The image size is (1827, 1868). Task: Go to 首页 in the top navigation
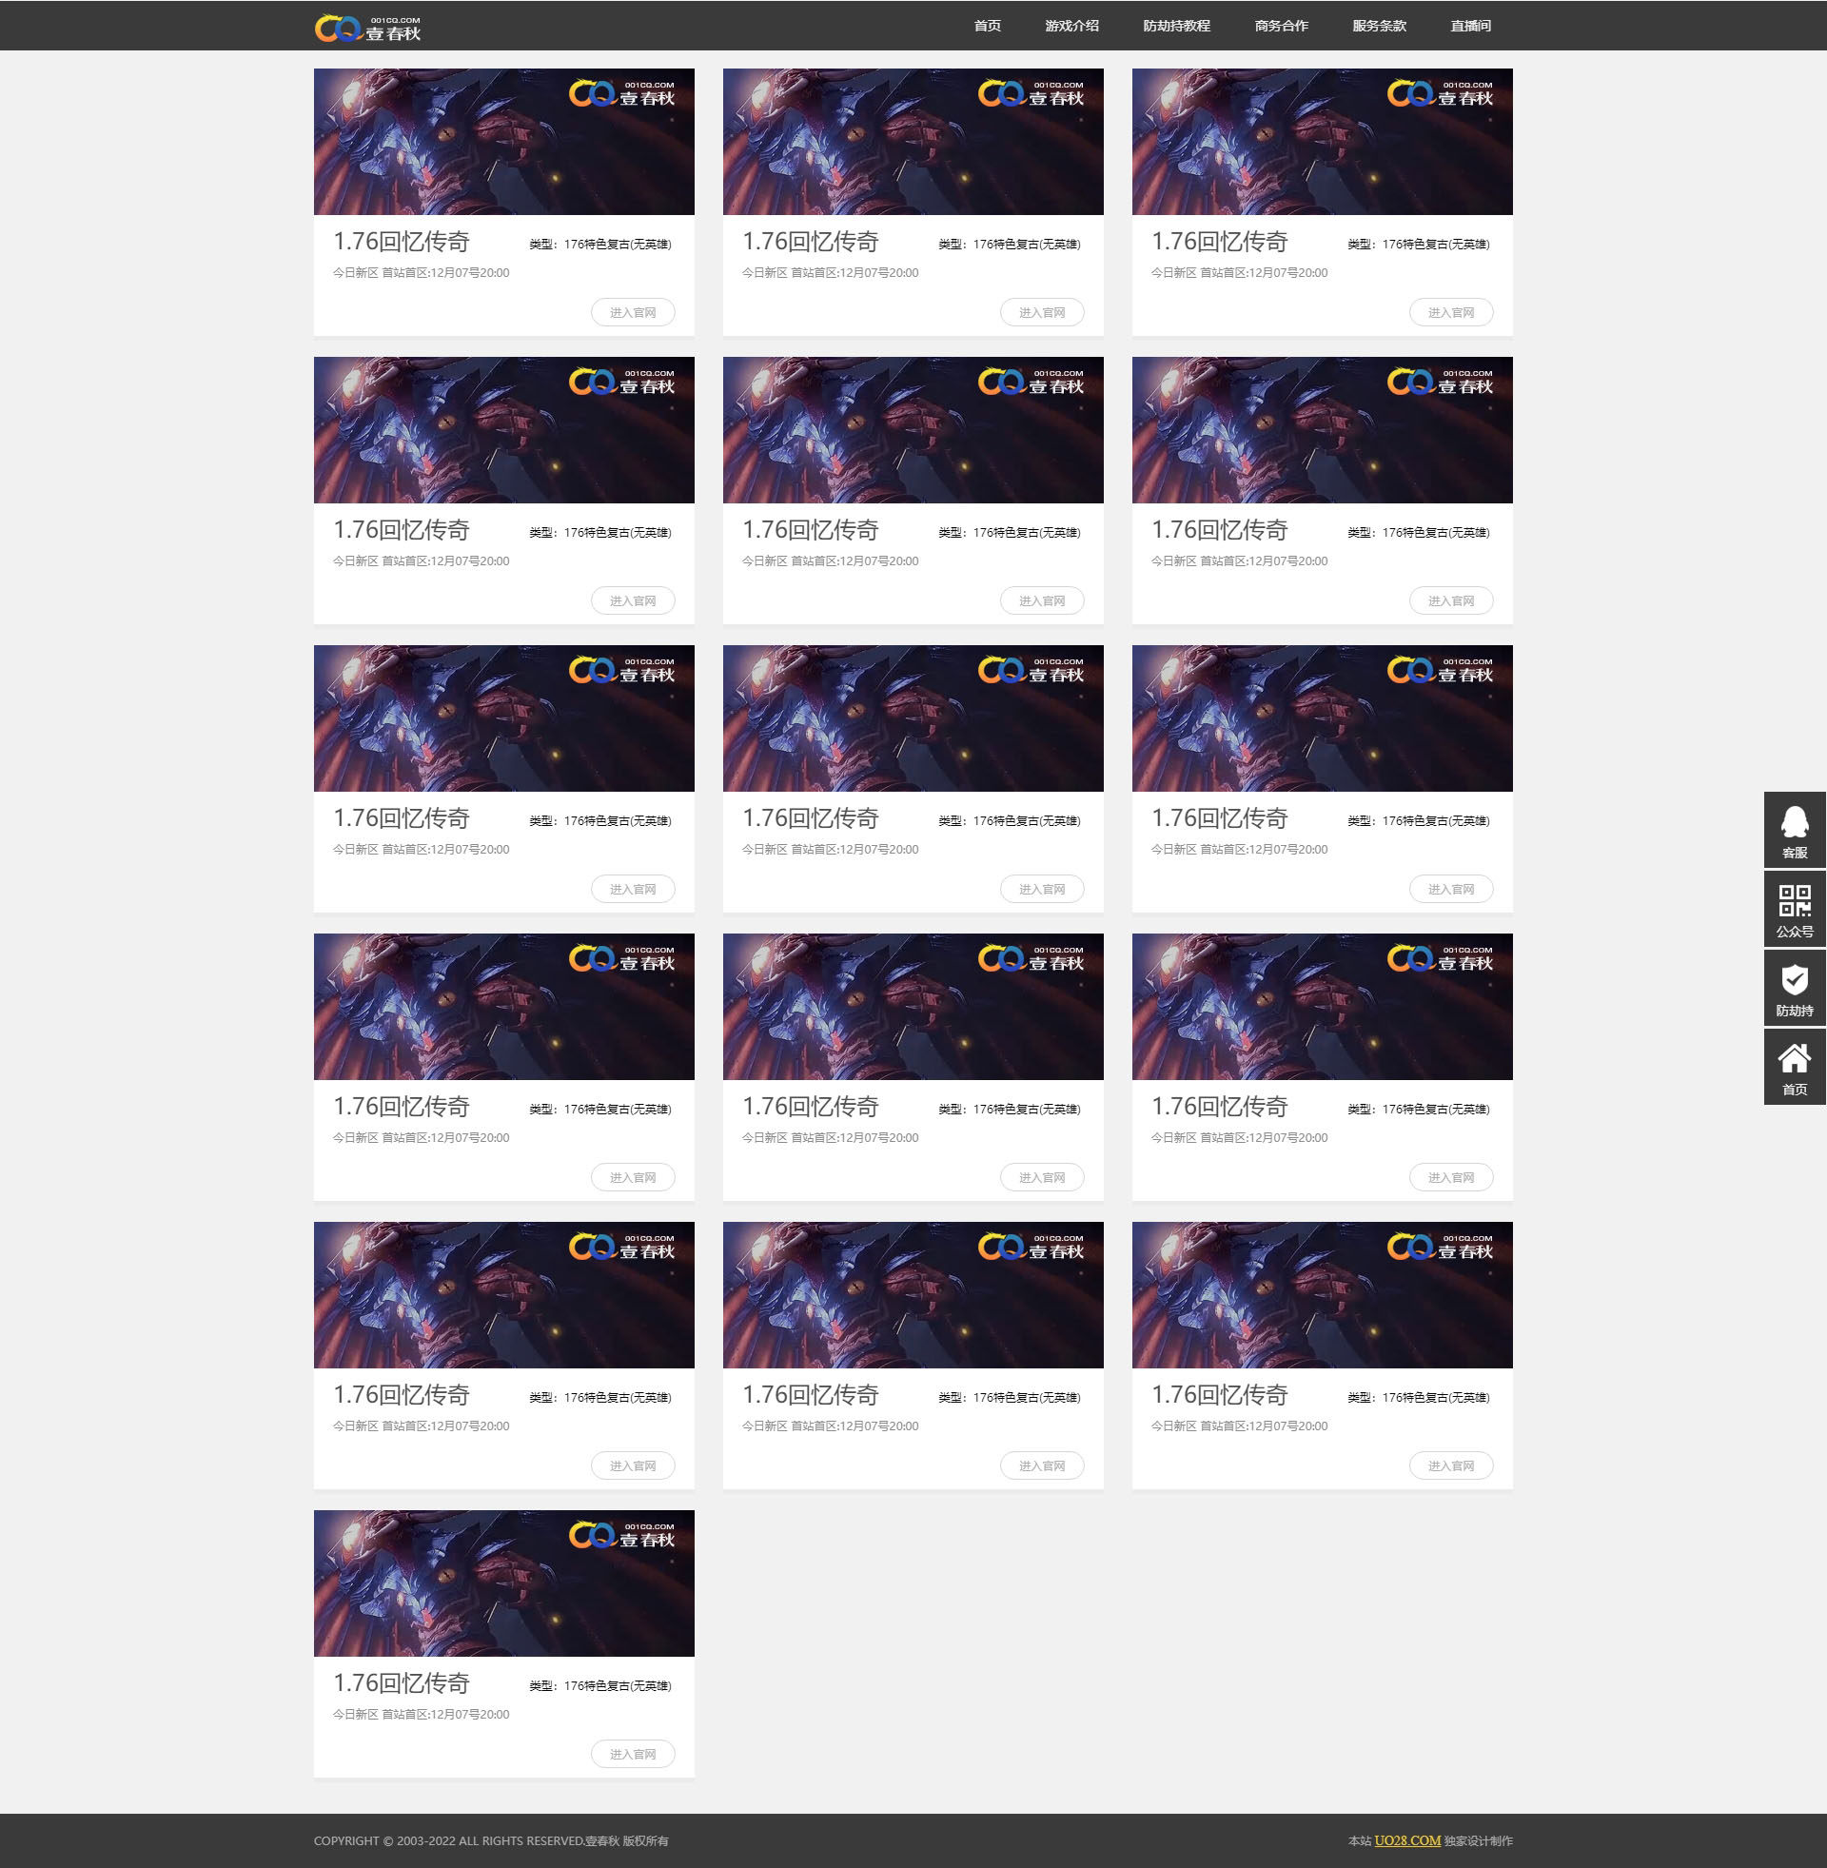click(988, 26)
